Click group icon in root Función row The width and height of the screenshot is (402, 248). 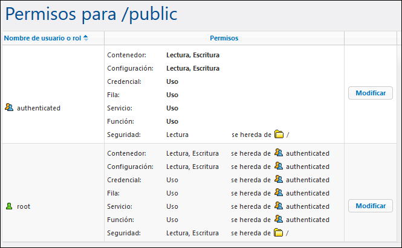pyautogui.click(x=279, y=220)
